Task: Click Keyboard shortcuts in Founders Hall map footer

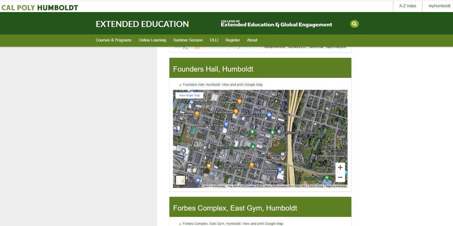Action: point(214,186)
